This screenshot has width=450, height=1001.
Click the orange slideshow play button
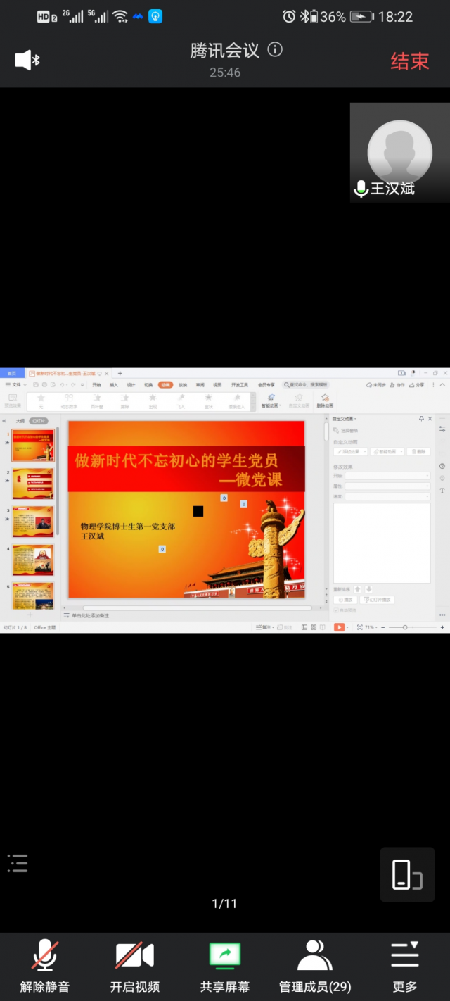pos(339,627)
